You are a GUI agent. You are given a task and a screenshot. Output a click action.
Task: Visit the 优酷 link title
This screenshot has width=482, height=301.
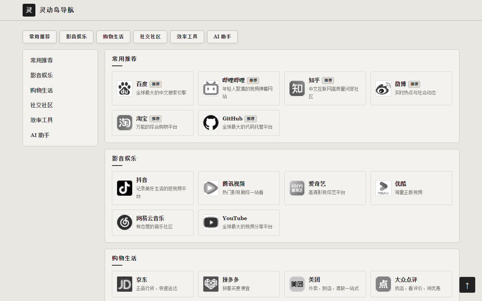401,184
